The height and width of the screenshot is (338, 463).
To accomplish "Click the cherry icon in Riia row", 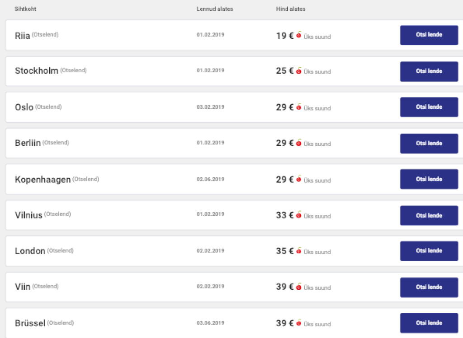I will point(299,35).
